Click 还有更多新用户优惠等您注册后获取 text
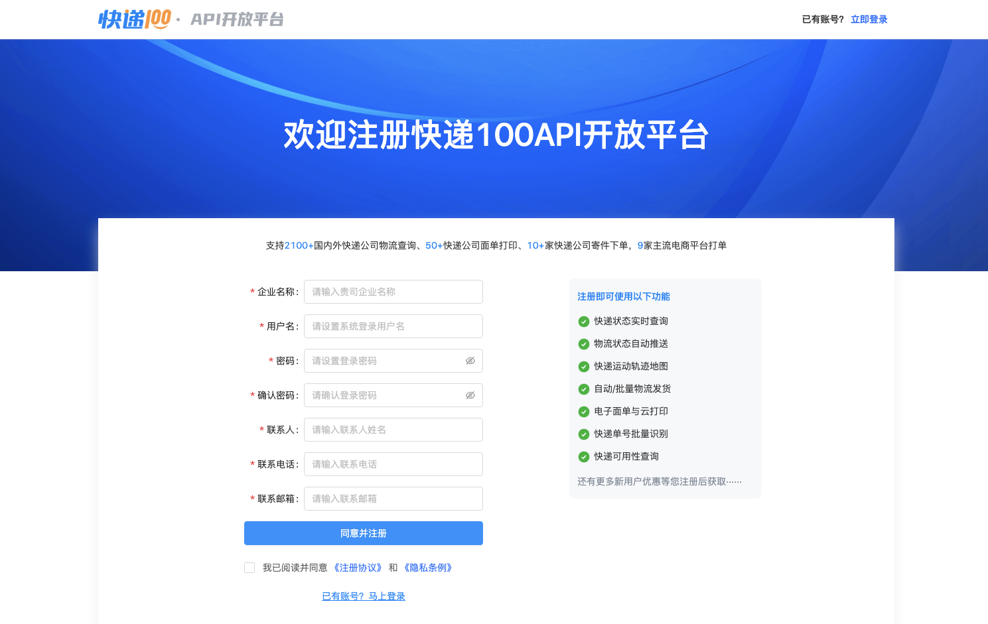 tap(660, 481)
